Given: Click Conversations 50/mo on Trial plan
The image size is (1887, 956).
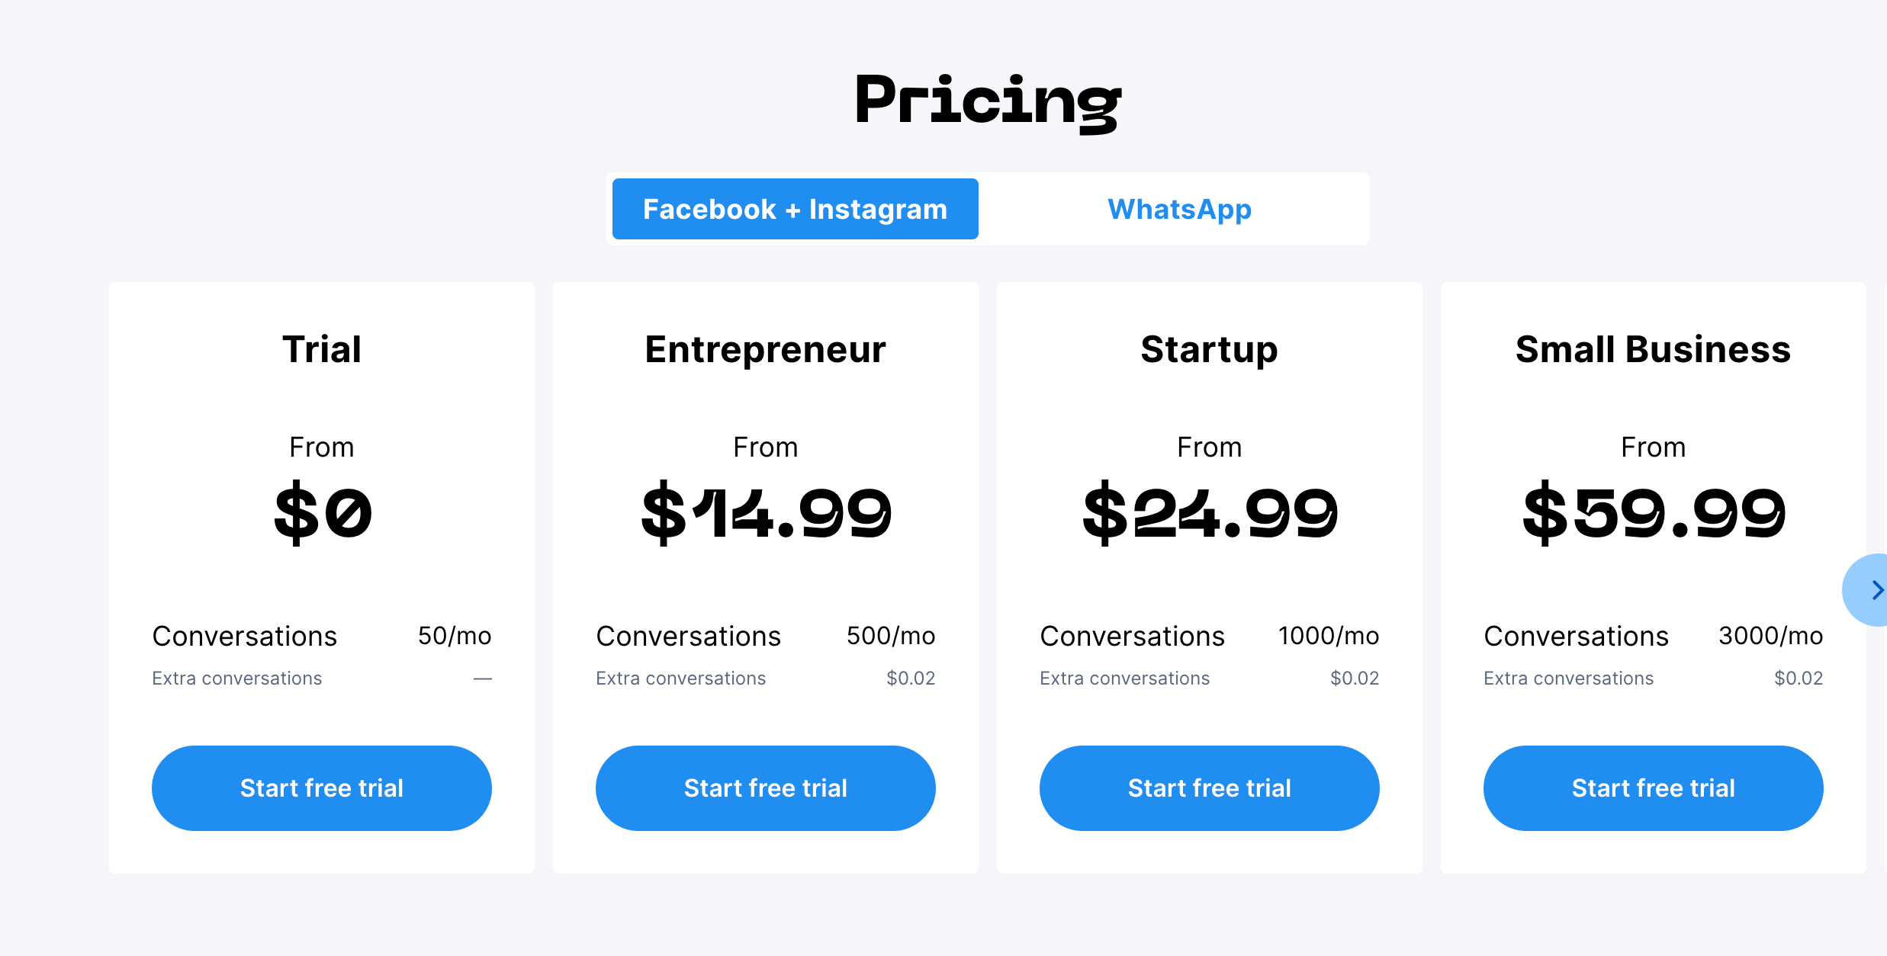Looking at the screenshot, I should (321, 635).
